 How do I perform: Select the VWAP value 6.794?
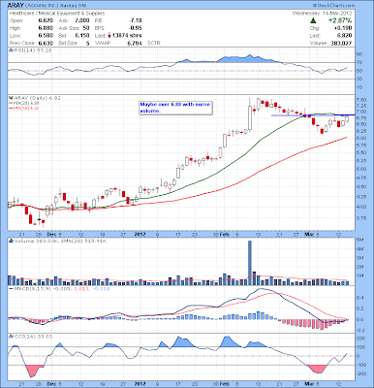[x=135, y=43]
